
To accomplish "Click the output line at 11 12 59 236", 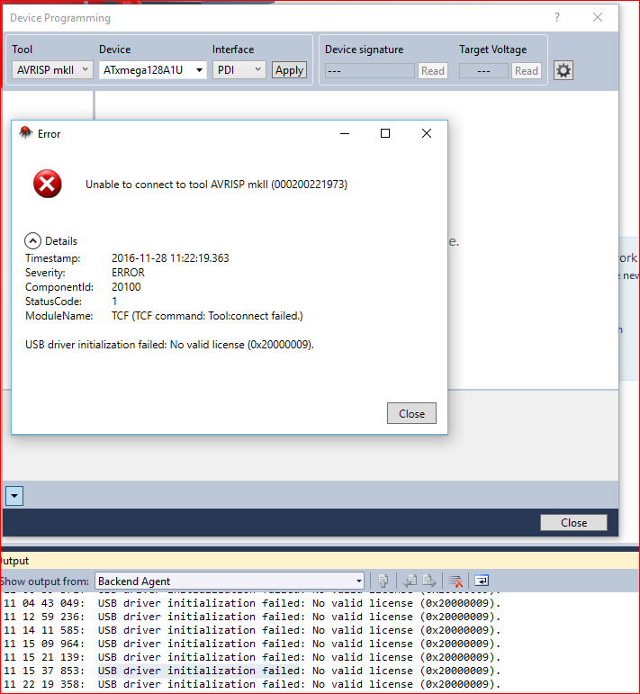I will click(252, 617).
